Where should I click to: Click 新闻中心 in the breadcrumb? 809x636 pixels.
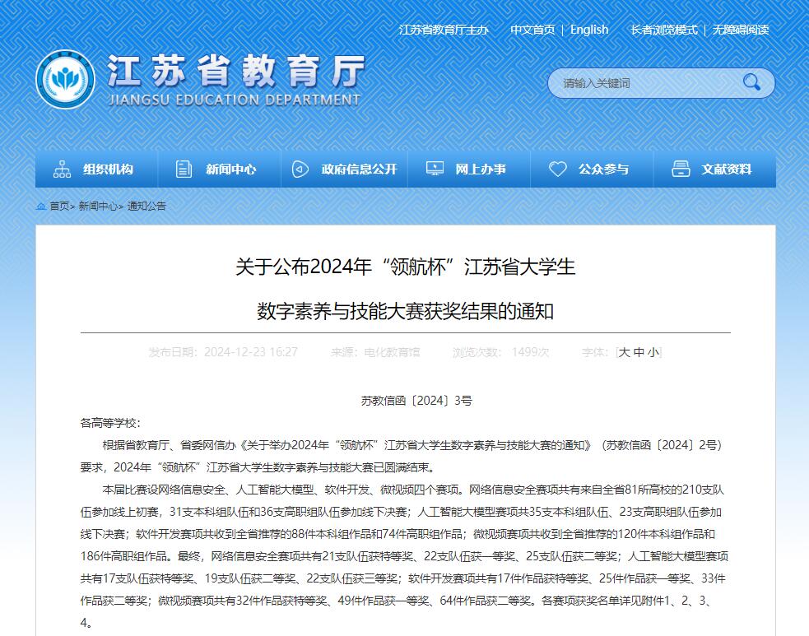coord(98,207)
